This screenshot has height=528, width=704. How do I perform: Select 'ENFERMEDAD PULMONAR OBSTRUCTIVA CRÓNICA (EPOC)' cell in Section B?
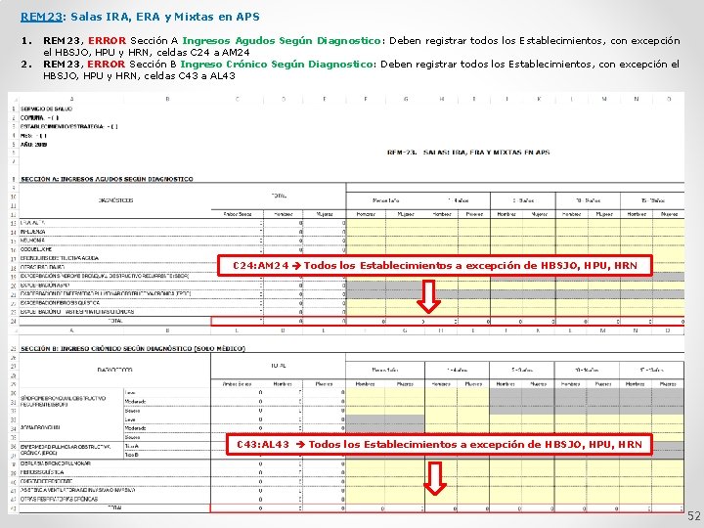tap(66, 450)
